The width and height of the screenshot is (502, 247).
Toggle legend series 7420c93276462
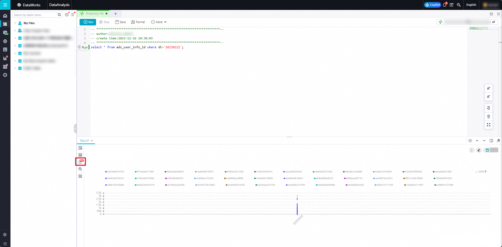[144, 178]
